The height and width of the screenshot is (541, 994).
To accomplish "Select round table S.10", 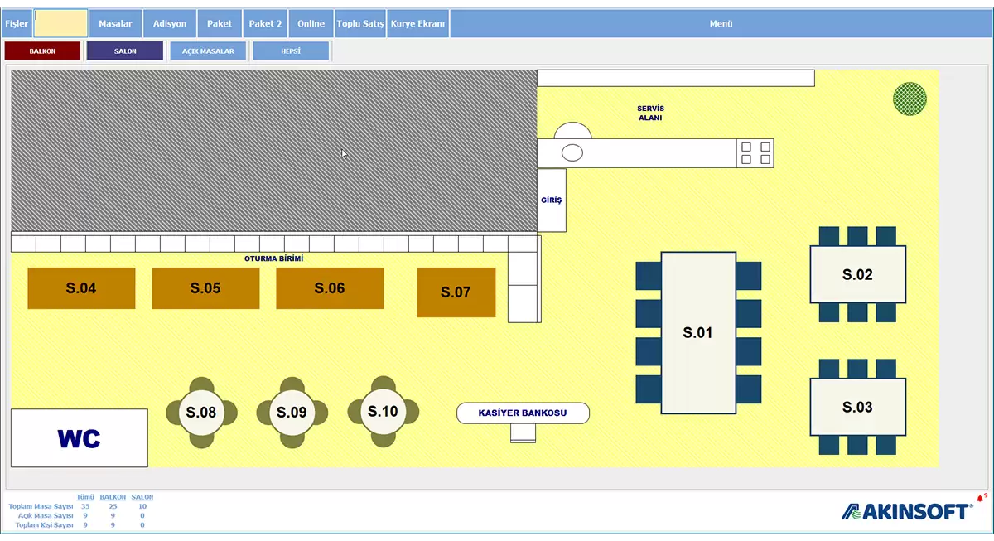I will (383, 412).
